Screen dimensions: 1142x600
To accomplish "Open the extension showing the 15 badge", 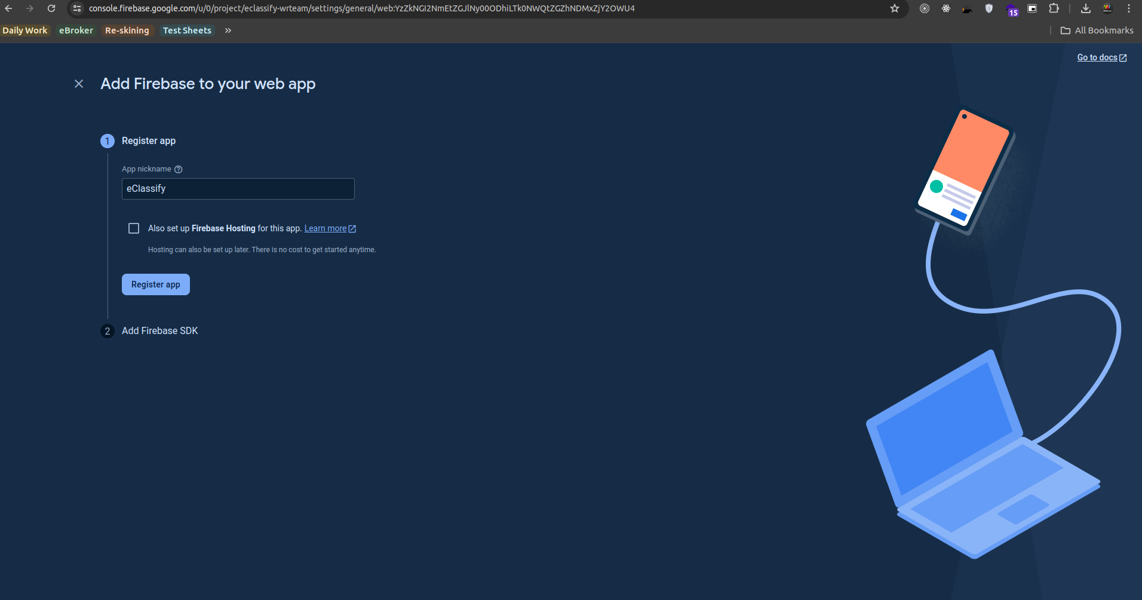I will [x=1012, y=8].
